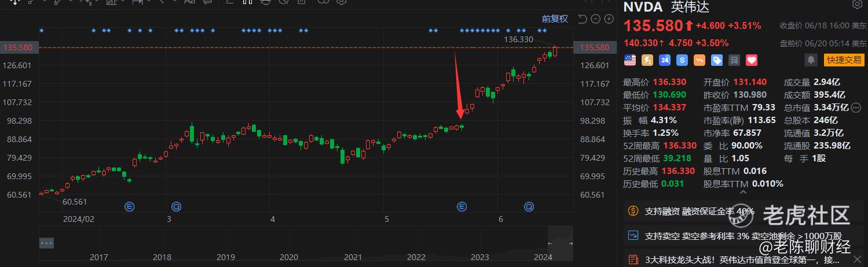Click the blue dollar sign icon
Screen dimensions: 868x267
tap(682, 60)
